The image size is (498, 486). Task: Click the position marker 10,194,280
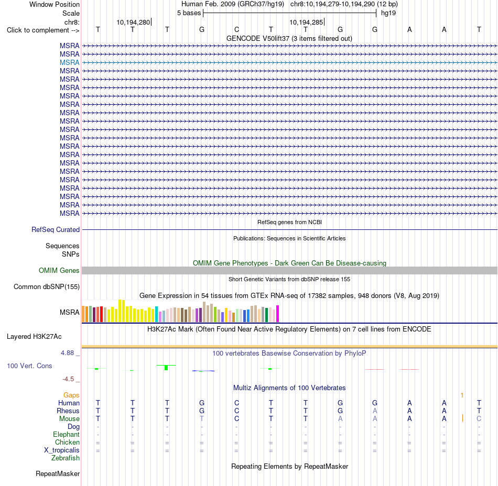coord(133,22)
